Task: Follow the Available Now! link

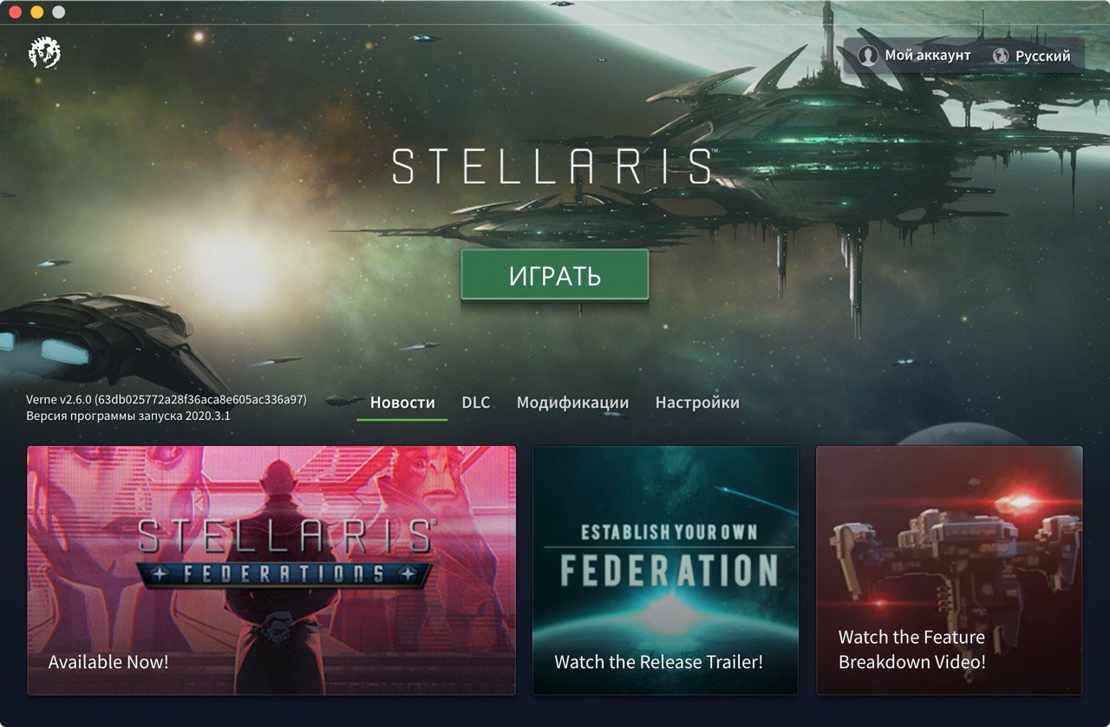Action: tap(108, 662)
